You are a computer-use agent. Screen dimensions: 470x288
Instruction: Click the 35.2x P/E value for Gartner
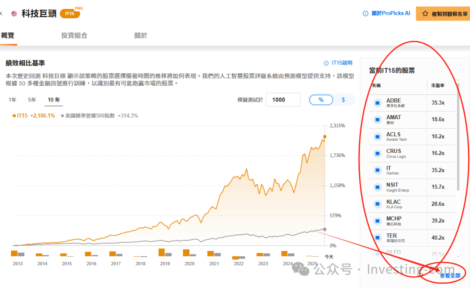point(438,170)
